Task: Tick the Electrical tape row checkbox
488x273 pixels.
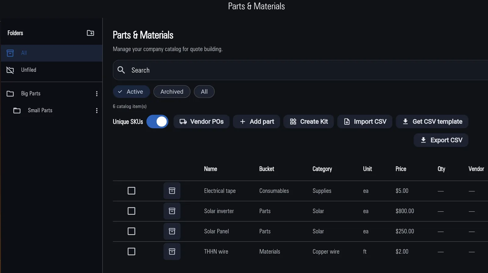Action: [131, 191]
